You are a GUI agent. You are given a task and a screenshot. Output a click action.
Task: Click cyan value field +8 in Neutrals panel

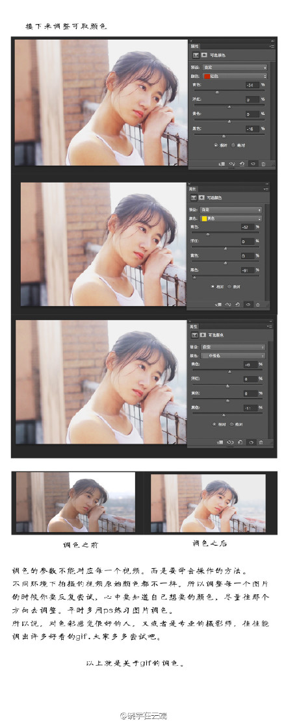click(251, 364)
